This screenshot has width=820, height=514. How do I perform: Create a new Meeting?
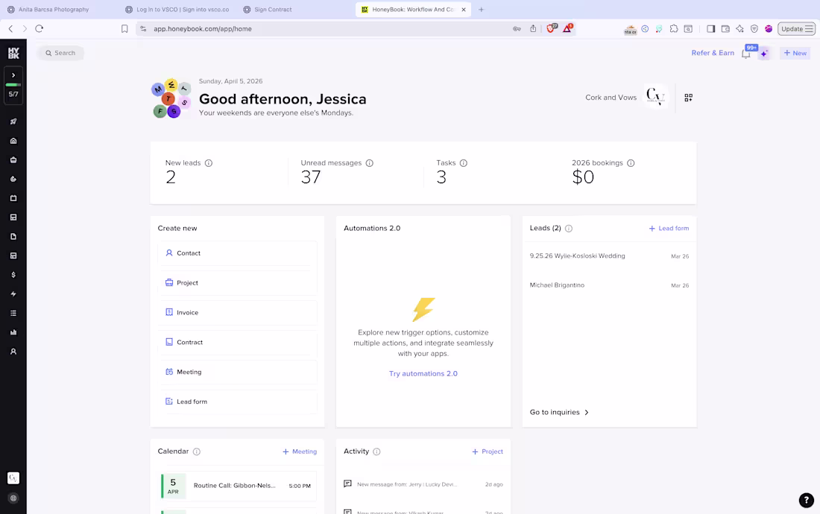point(237,372)
